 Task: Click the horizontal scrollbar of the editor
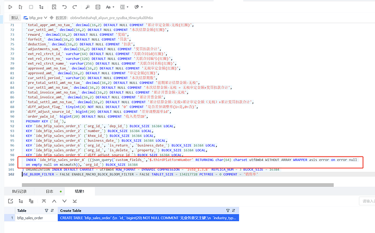[178, 185]
